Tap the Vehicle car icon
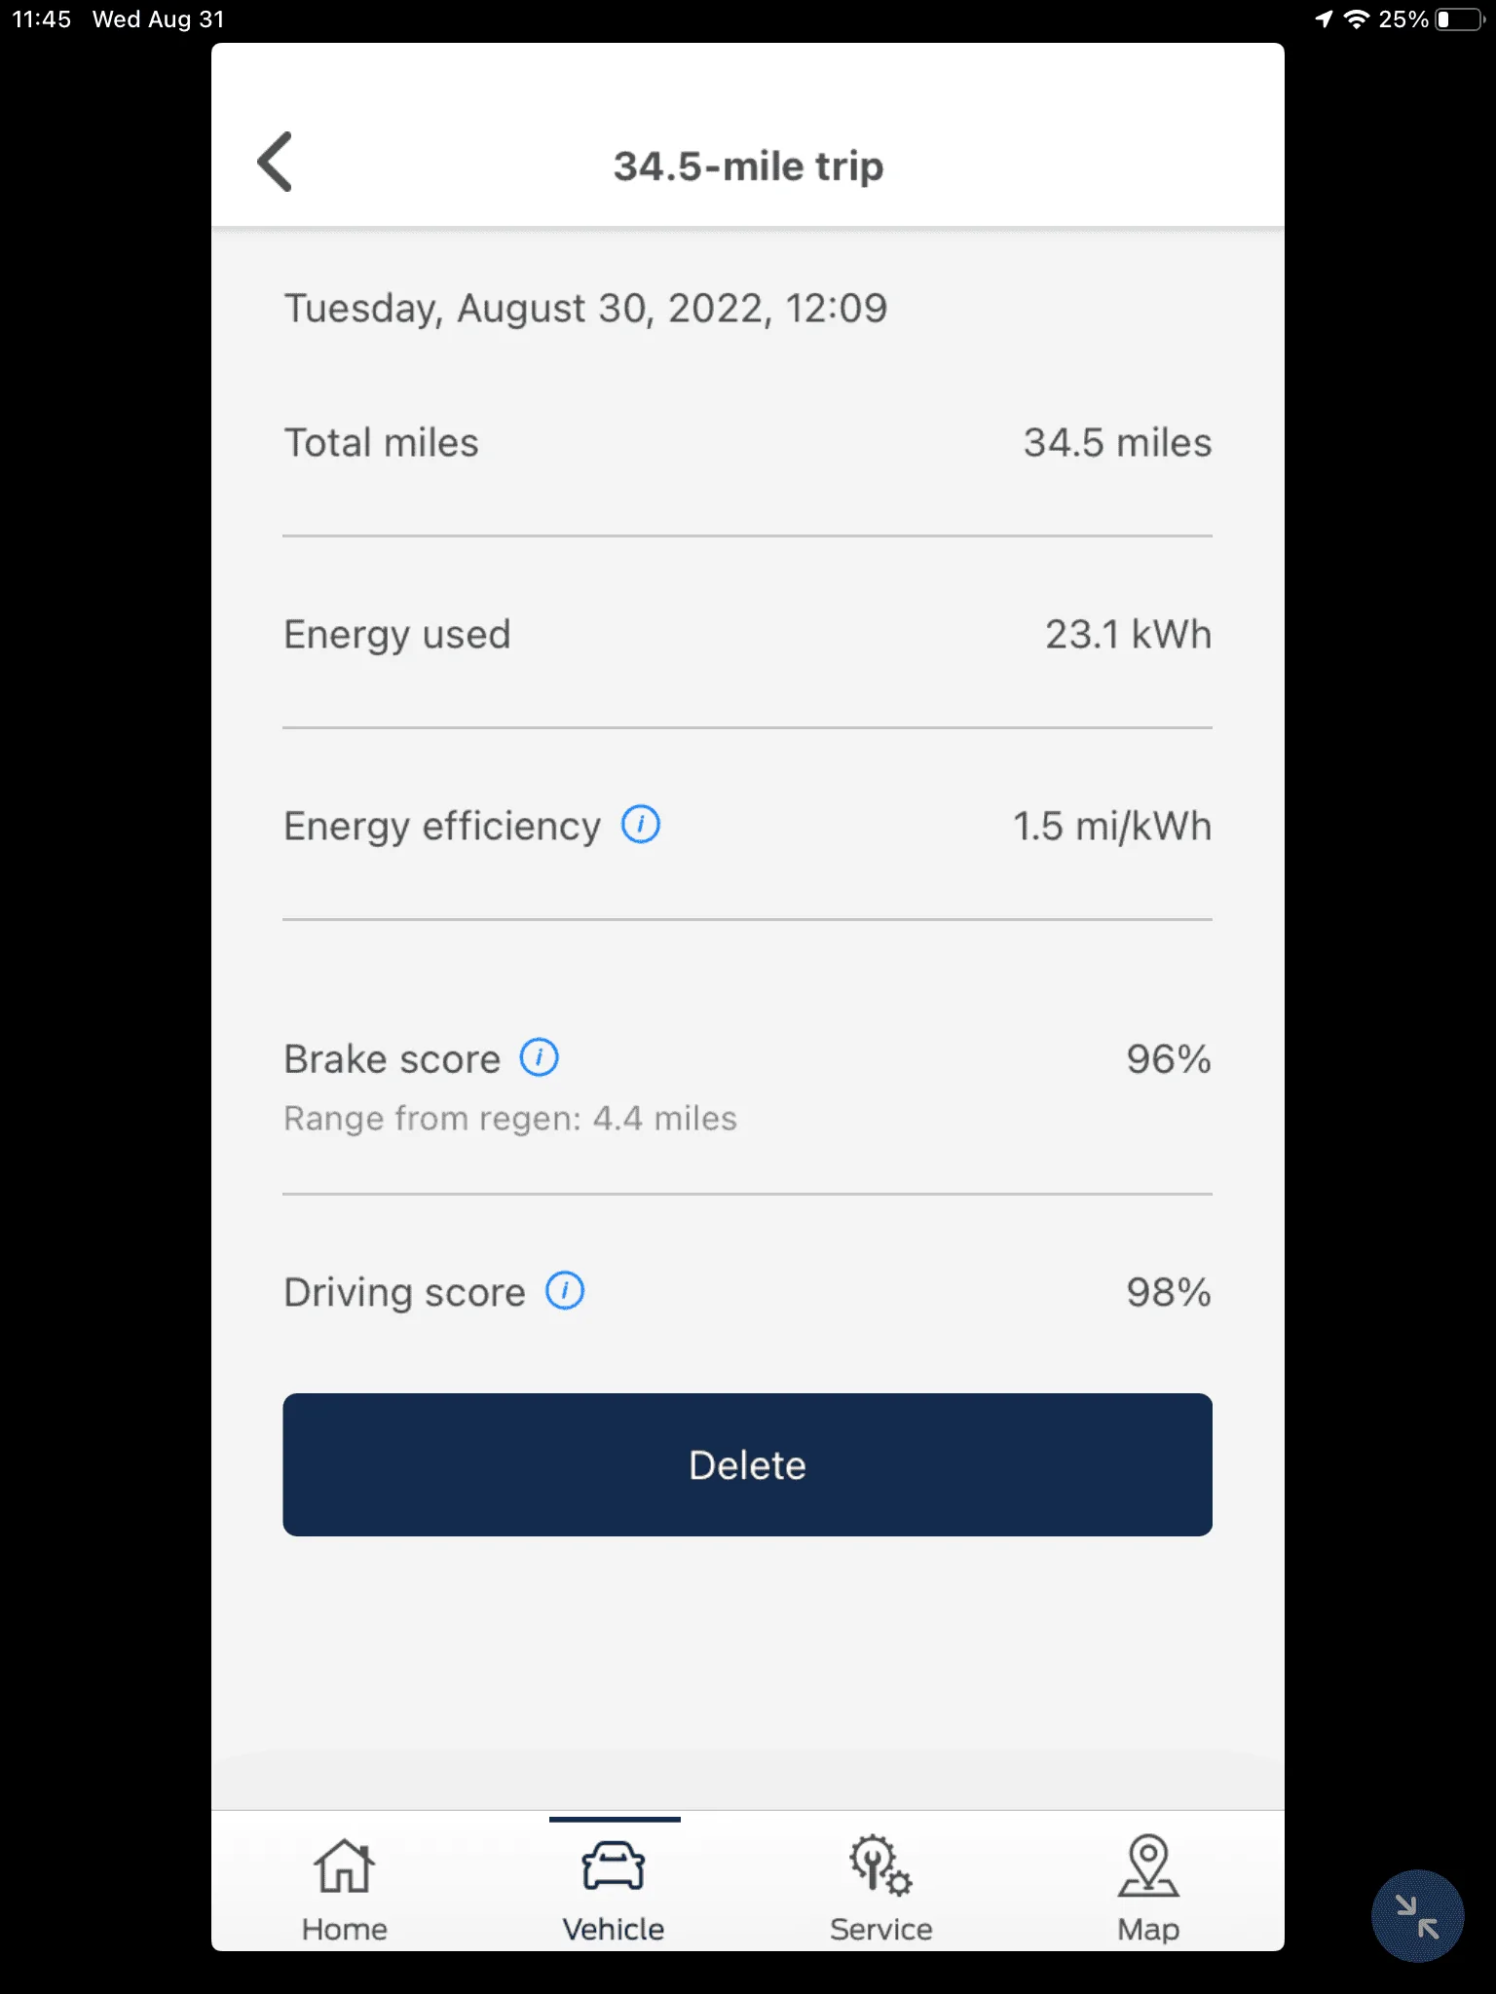This screenshot has height=1994, width=1496. (614, 1865)
